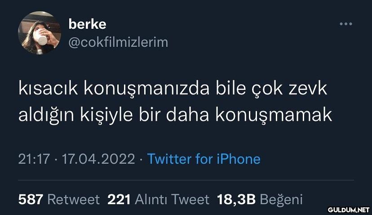Click the GULDUM.NET watermark logo
The height and width of the screenshot is (215, 372).
click(349, 210)
